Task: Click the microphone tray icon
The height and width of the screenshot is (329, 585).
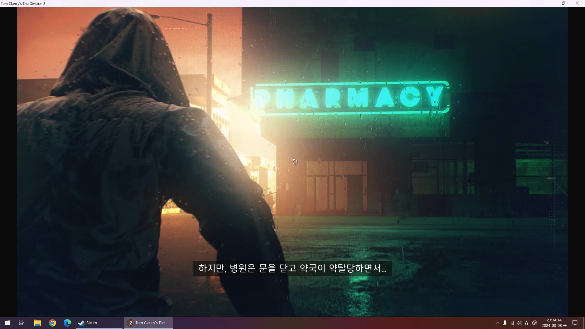Action: tap(505, 323)
